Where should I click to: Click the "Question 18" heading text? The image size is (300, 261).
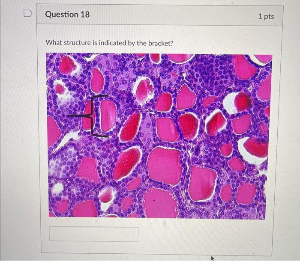click(67, 15)
